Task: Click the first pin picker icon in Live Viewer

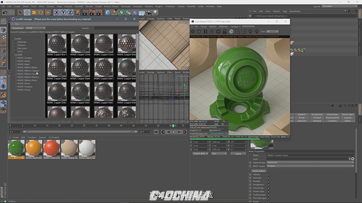Action: point(250,32)
